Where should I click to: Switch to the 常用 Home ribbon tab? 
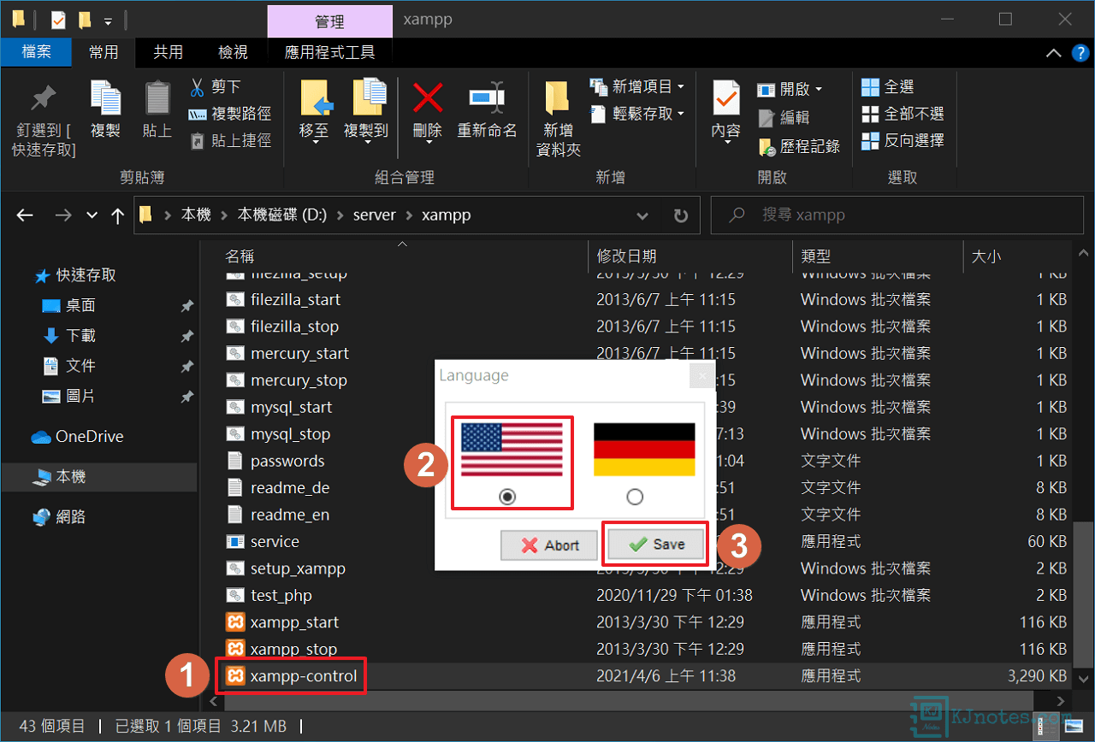click(x=104, y=52)
